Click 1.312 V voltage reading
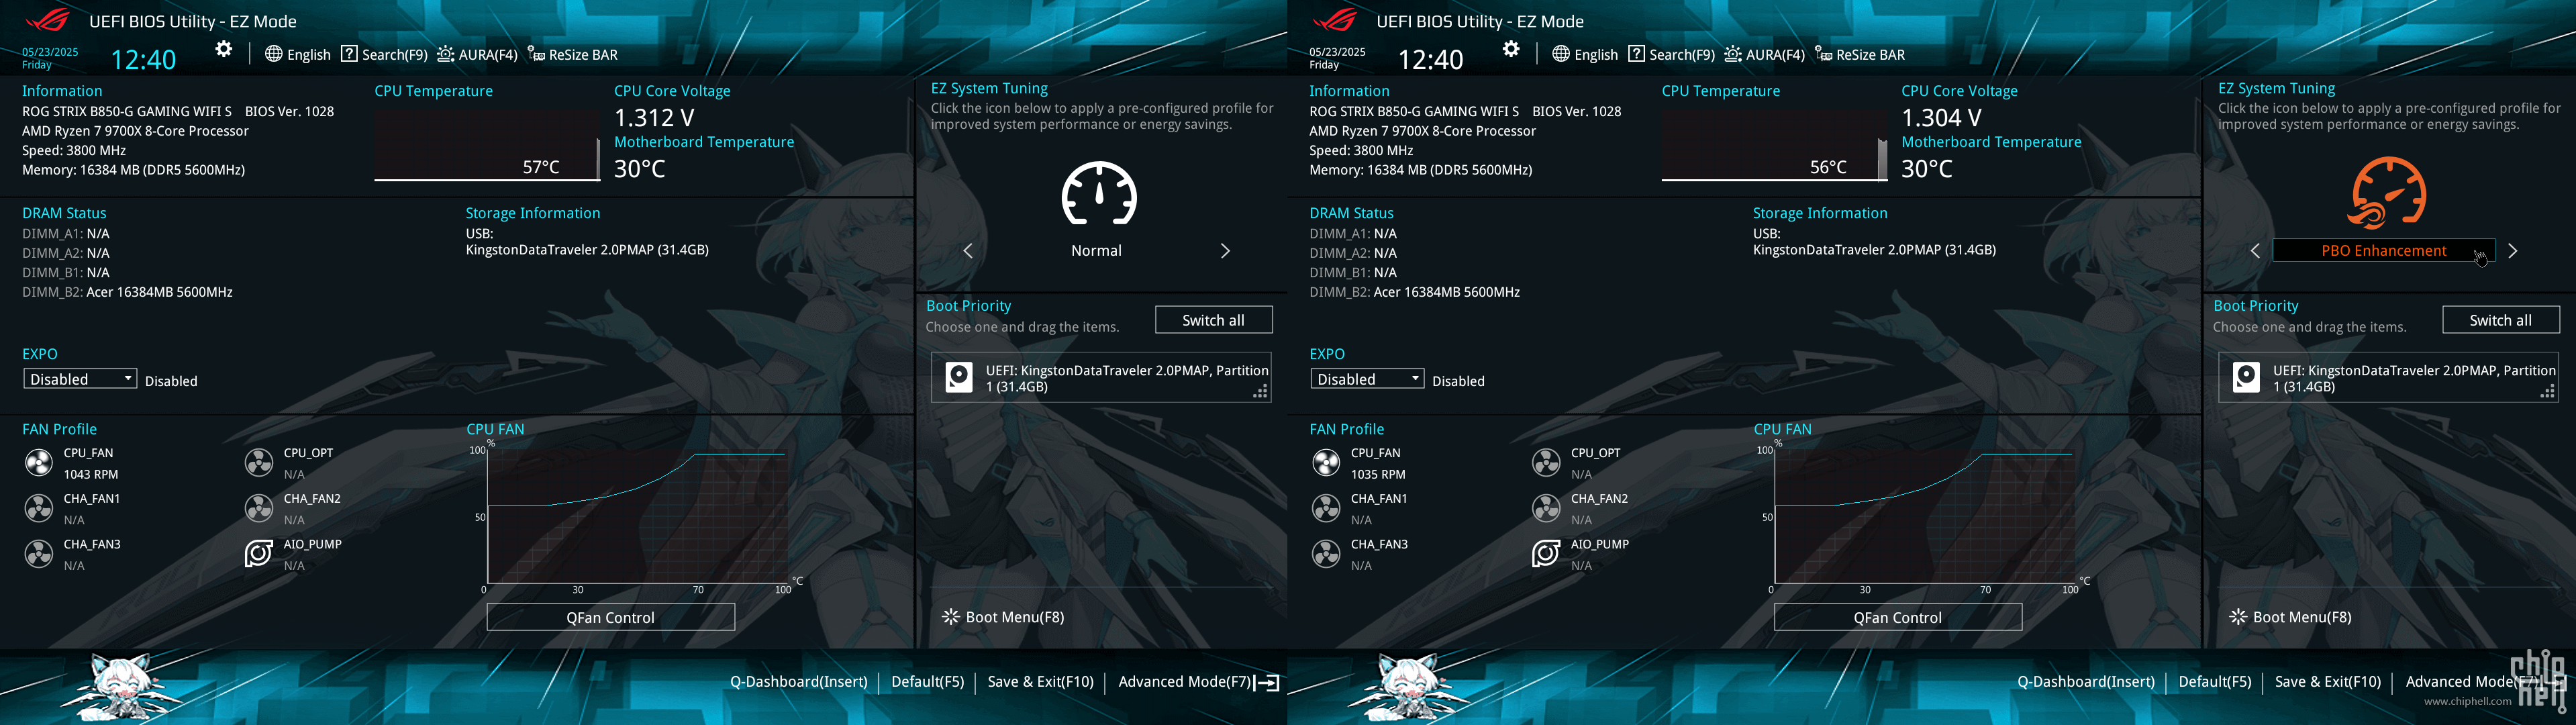Screen dimensions: 2576x725 (654, 117)
